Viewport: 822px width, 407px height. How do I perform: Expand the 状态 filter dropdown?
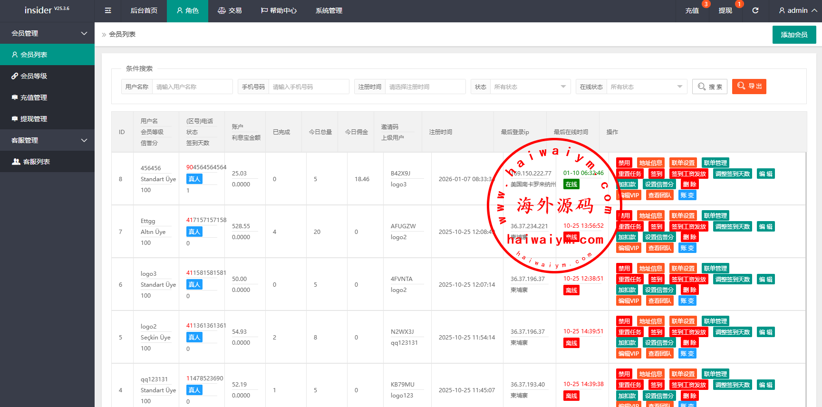click(530, 87)
